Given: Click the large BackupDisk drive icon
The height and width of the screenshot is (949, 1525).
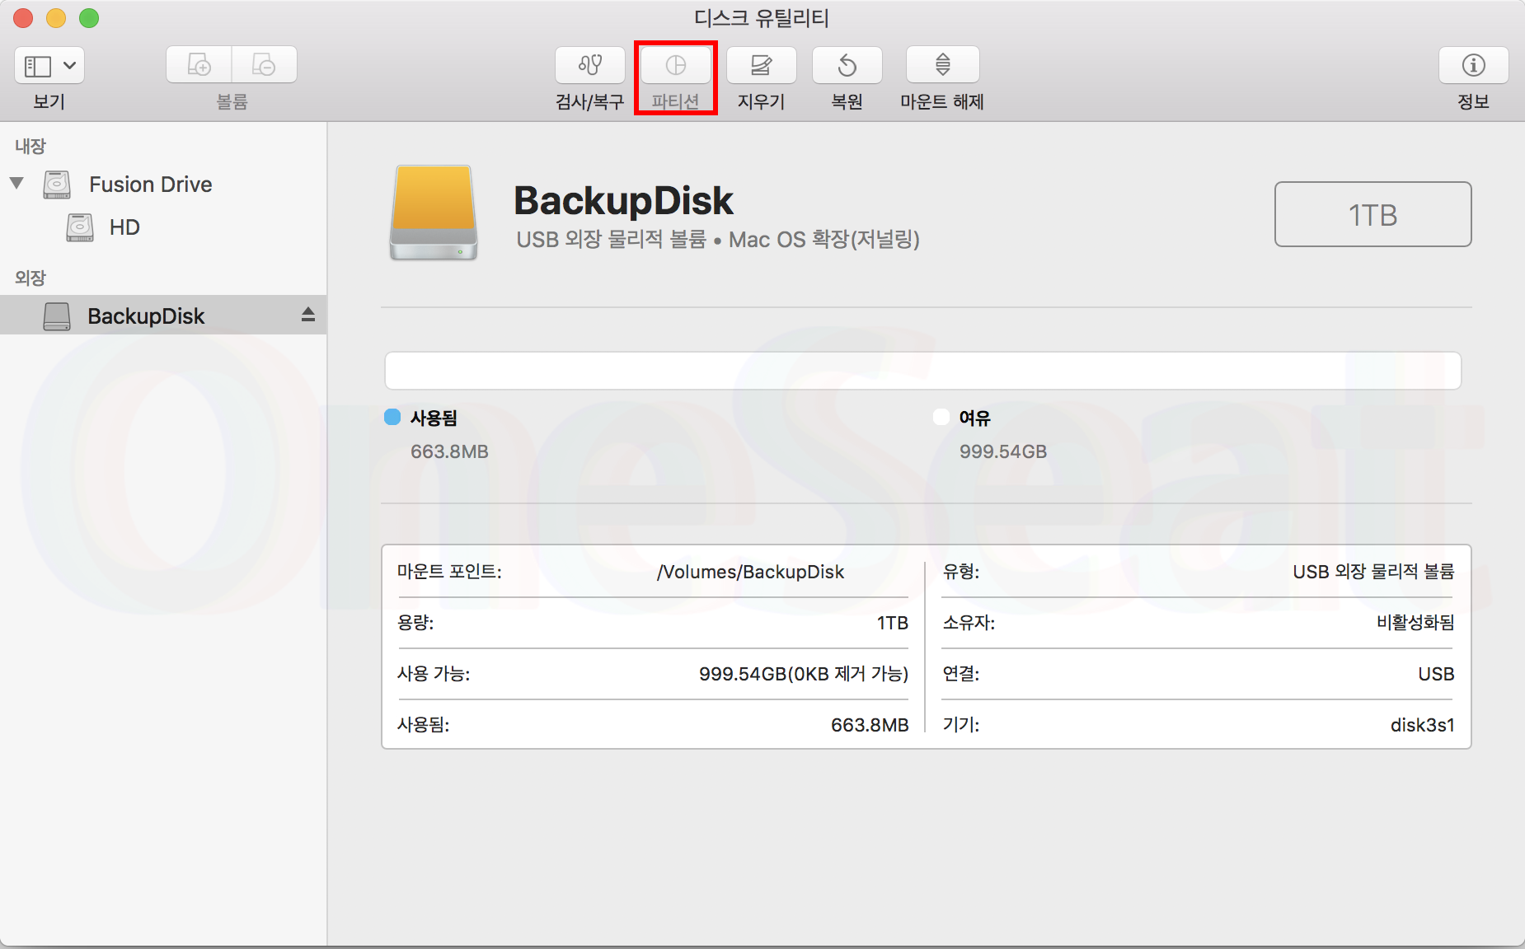Looking at the screenshot, I should point(434,213).
